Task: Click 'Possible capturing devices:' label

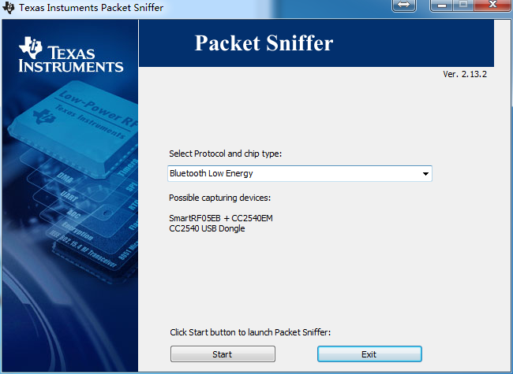Action: [x=219, y=198]
